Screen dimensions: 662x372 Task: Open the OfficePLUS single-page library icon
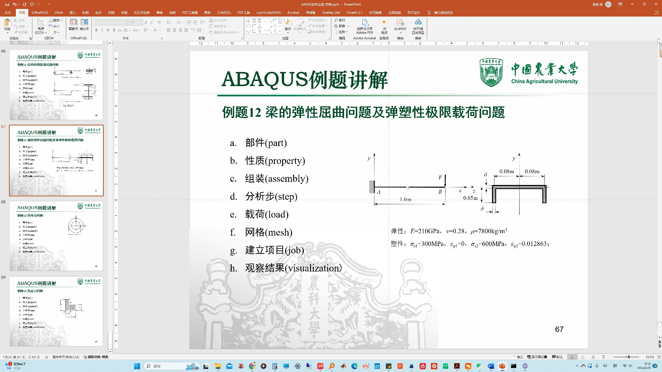click(x=84, y=22)
